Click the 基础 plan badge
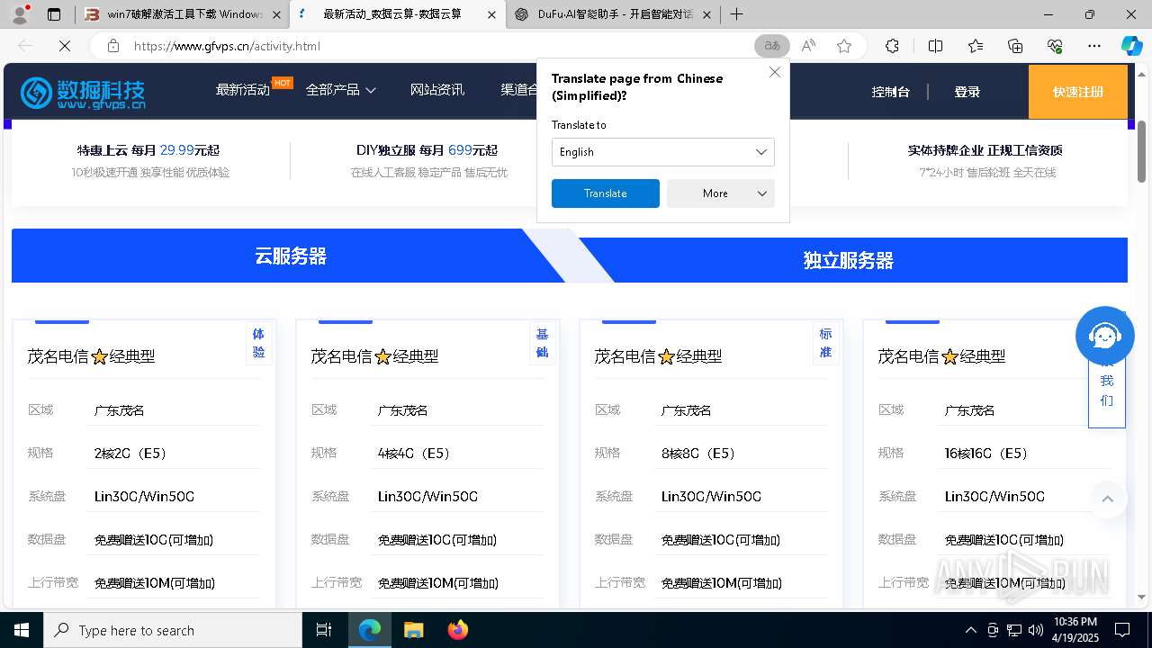 542,343
